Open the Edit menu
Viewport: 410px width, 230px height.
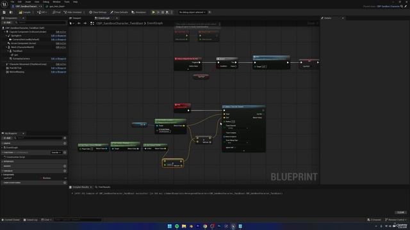(x=20, y=2)
